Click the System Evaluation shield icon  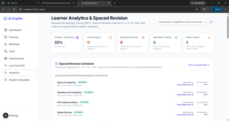point(6,80)
